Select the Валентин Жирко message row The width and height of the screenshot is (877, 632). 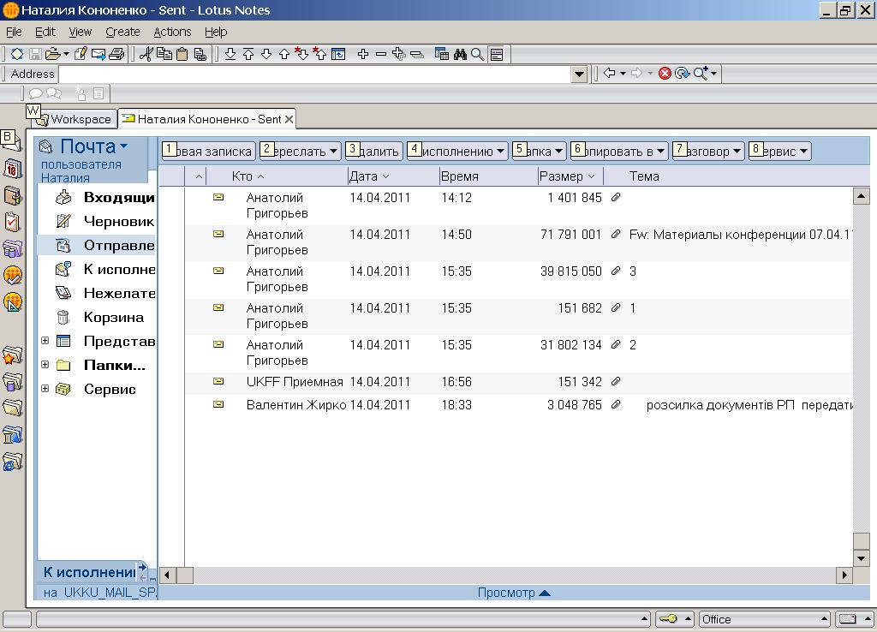click(520, 405)
